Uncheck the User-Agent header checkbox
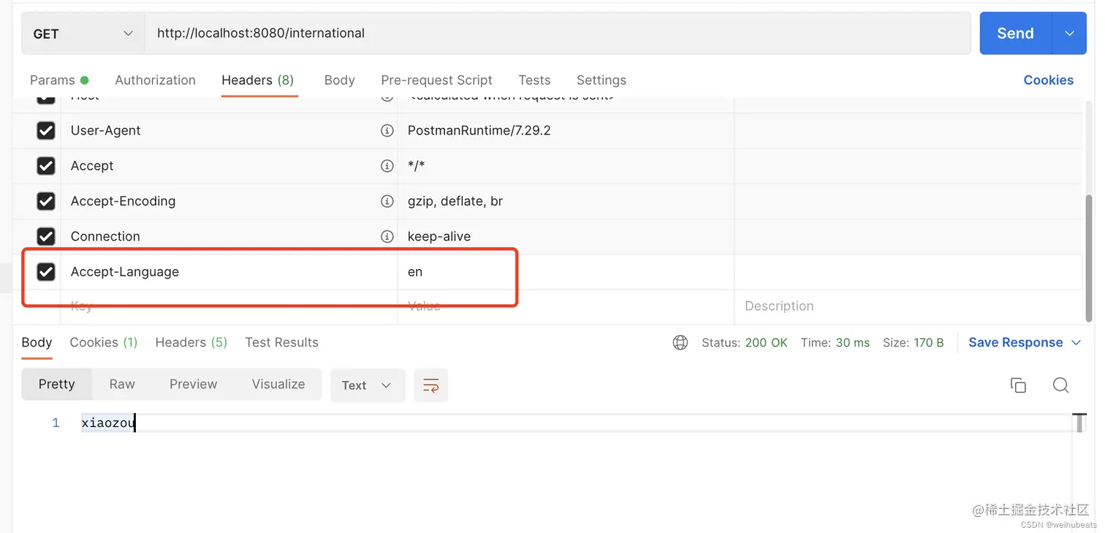 coord(46,131)
